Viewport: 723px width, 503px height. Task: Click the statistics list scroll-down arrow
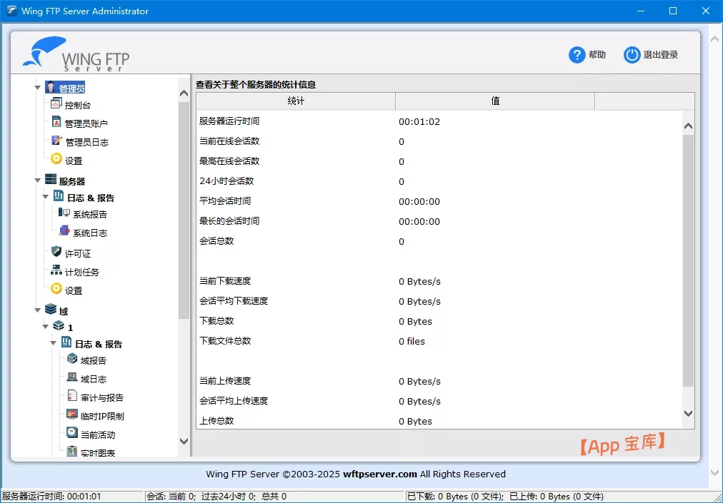[x=688, y=413]
